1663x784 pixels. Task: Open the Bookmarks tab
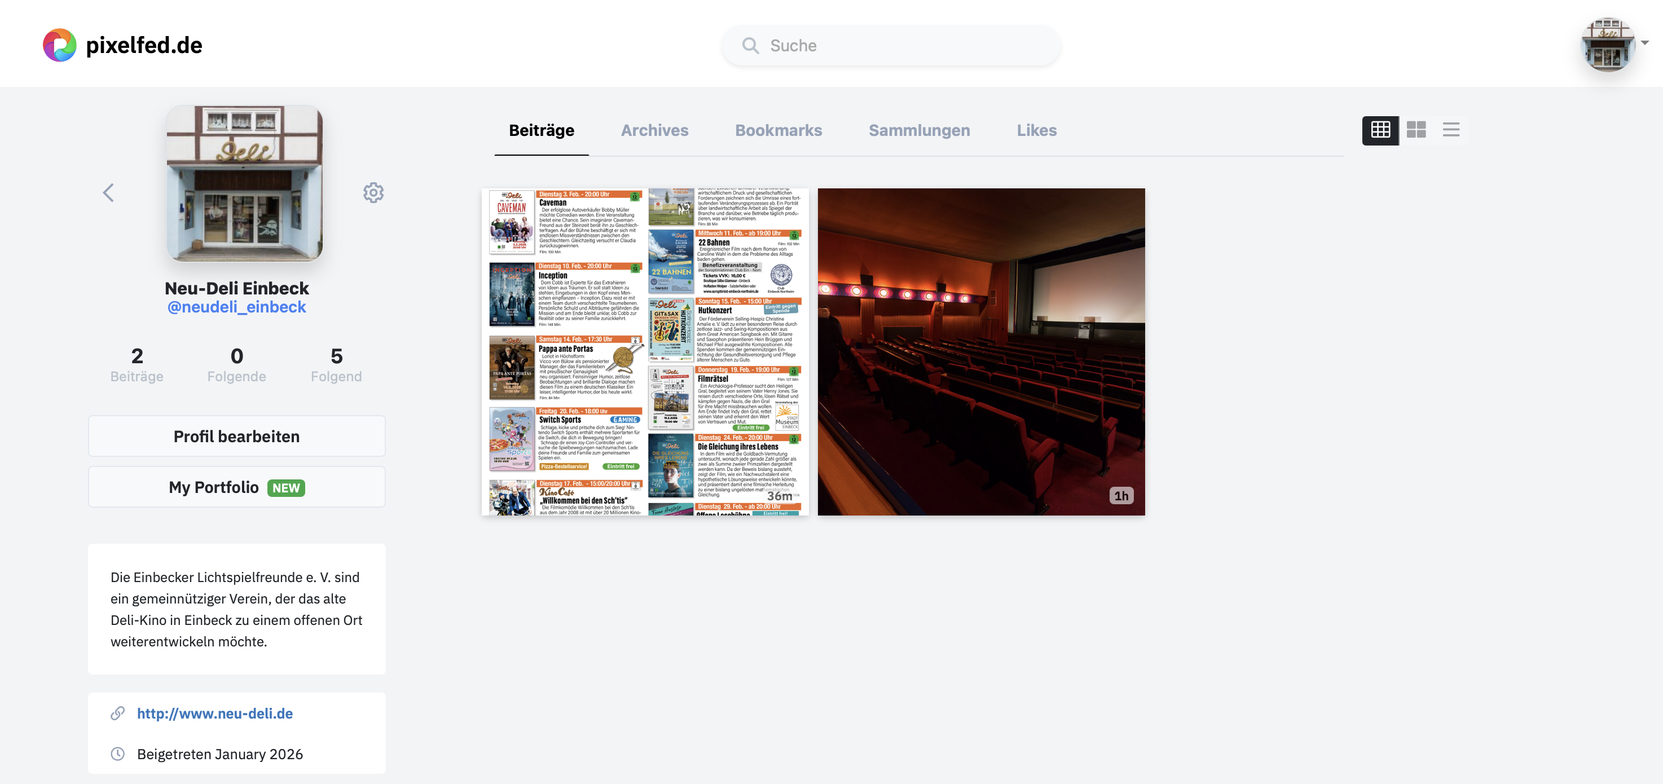coord(778,130)
